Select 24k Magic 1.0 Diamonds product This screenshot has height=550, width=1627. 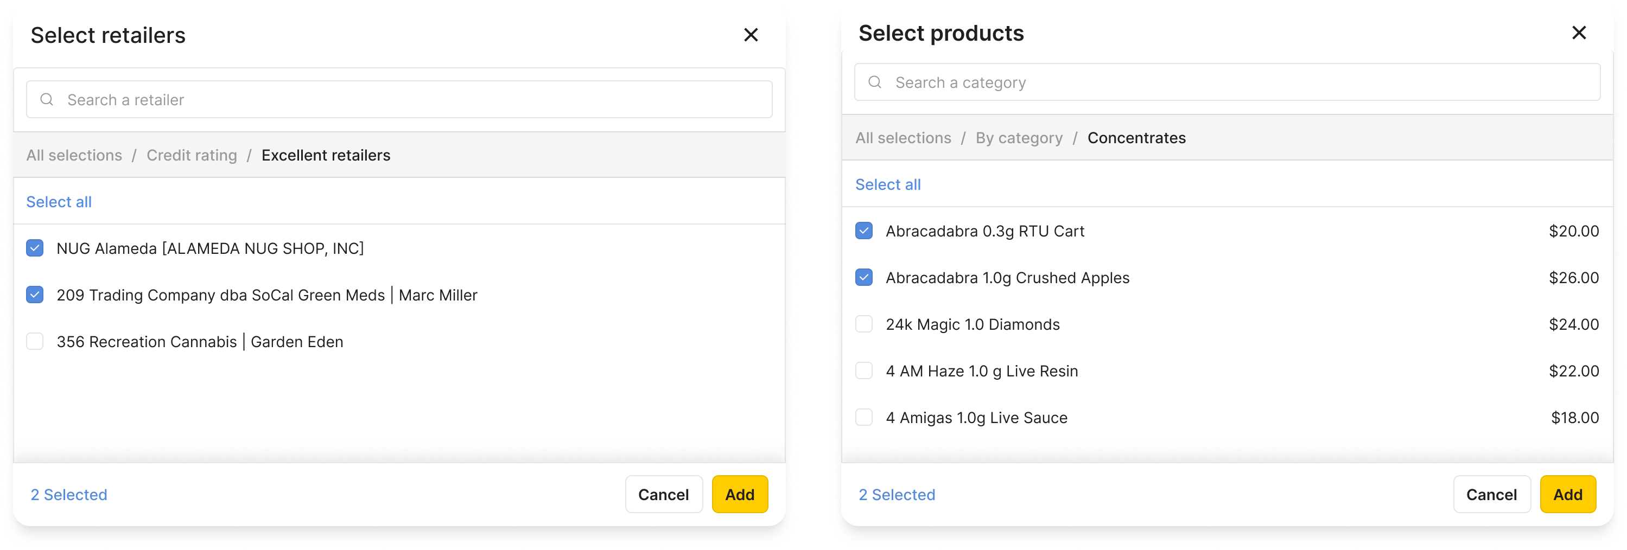864,324
